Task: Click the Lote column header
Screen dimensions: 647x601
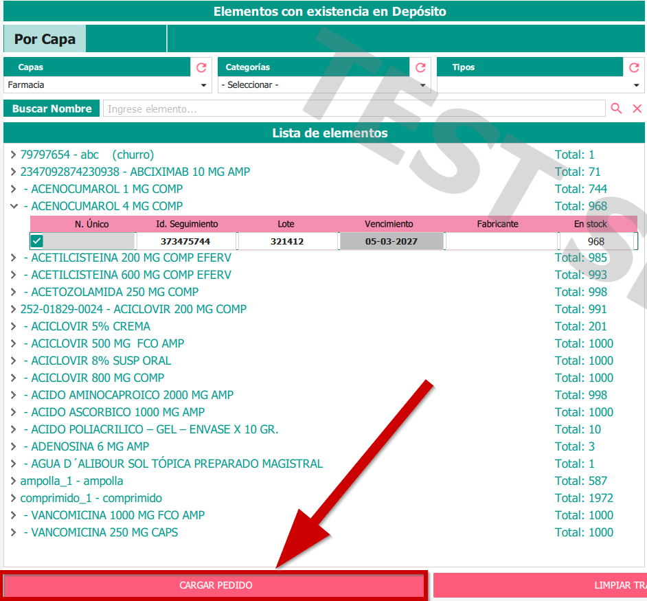Action: [x=286, y=224]
